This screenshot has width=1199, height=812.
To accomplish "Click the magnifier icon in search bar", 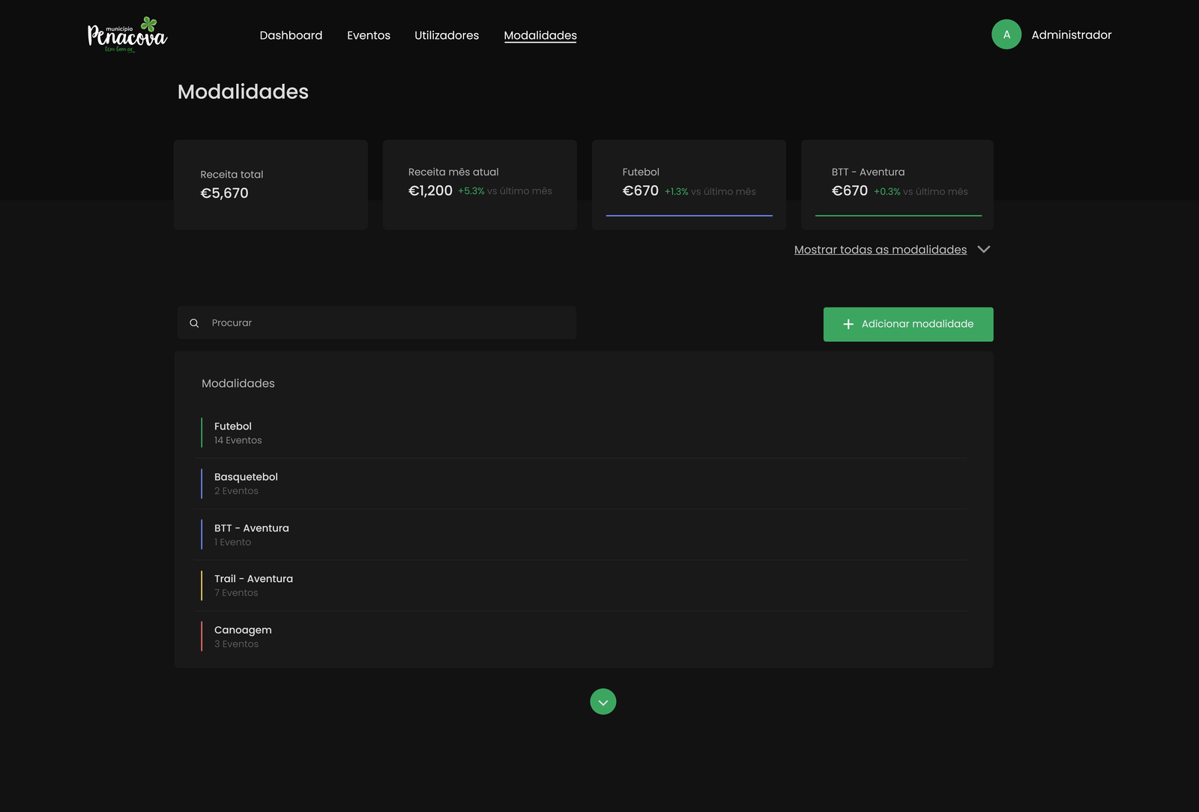I will click(x=194, y=323).
